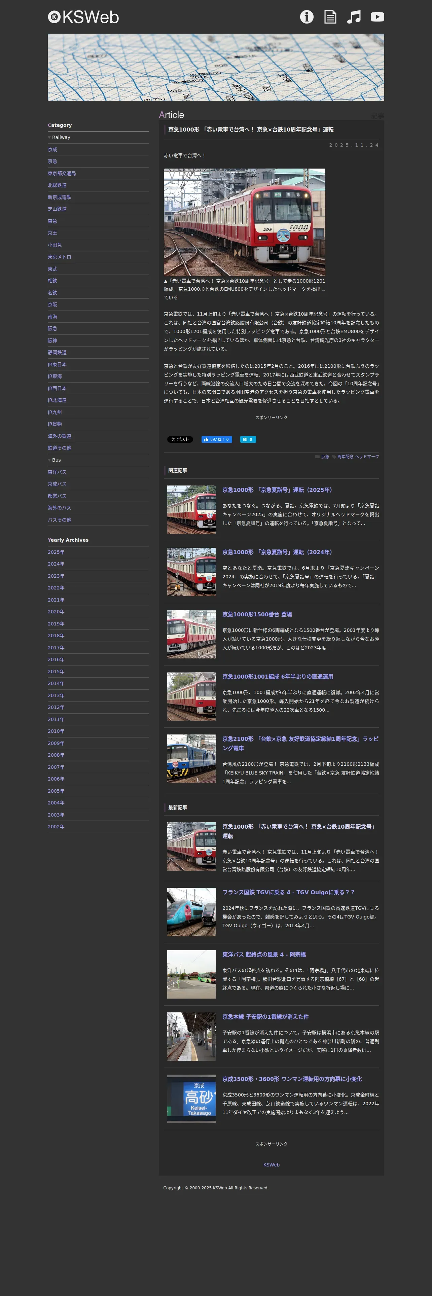Click the KSWeb link in the footer

click(x=272, y=1165)
